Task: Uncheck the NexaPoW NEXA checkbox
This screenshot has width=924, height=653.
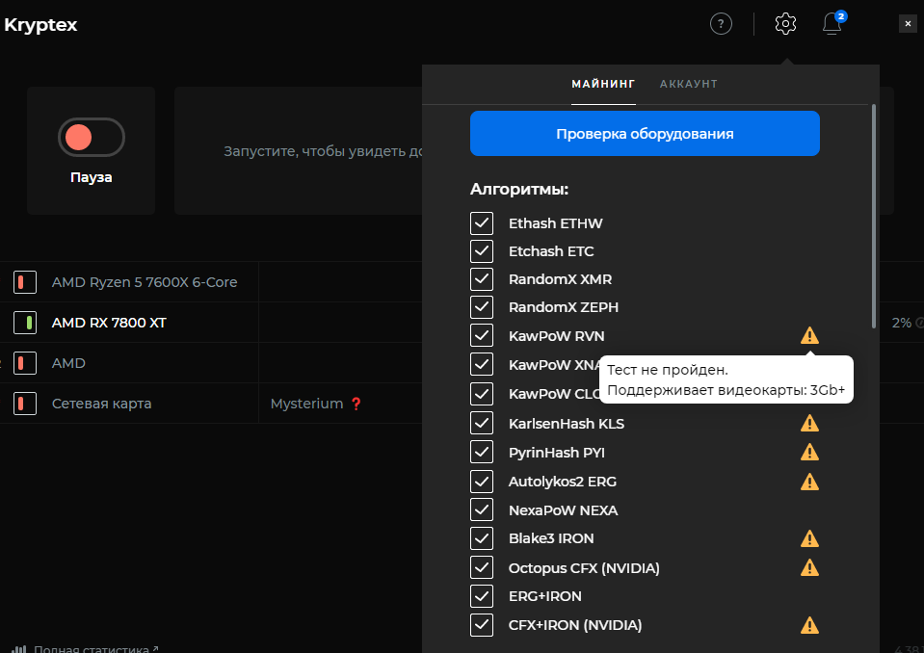Action: tap(482, 509)
